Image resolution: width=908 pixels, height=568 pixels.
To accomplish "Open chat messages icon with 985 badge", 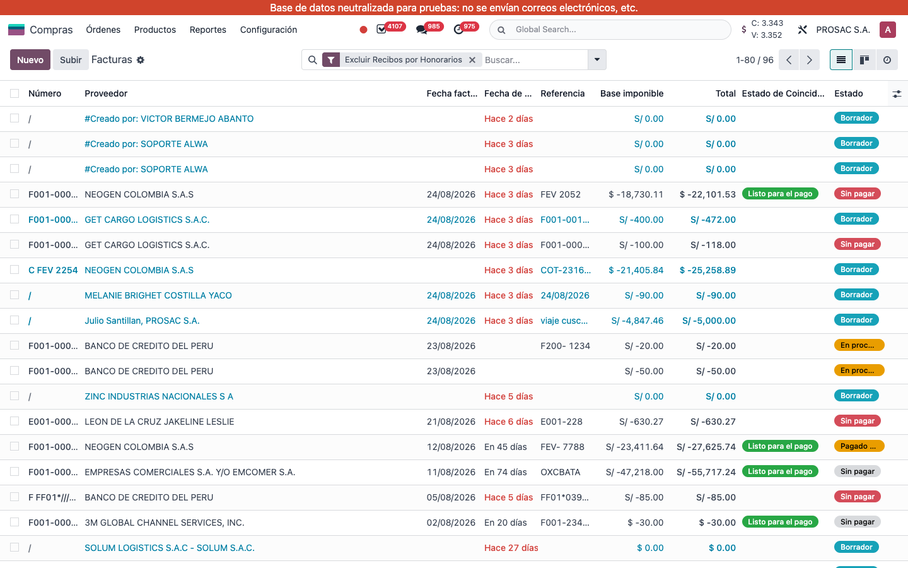I will point(421,30).
